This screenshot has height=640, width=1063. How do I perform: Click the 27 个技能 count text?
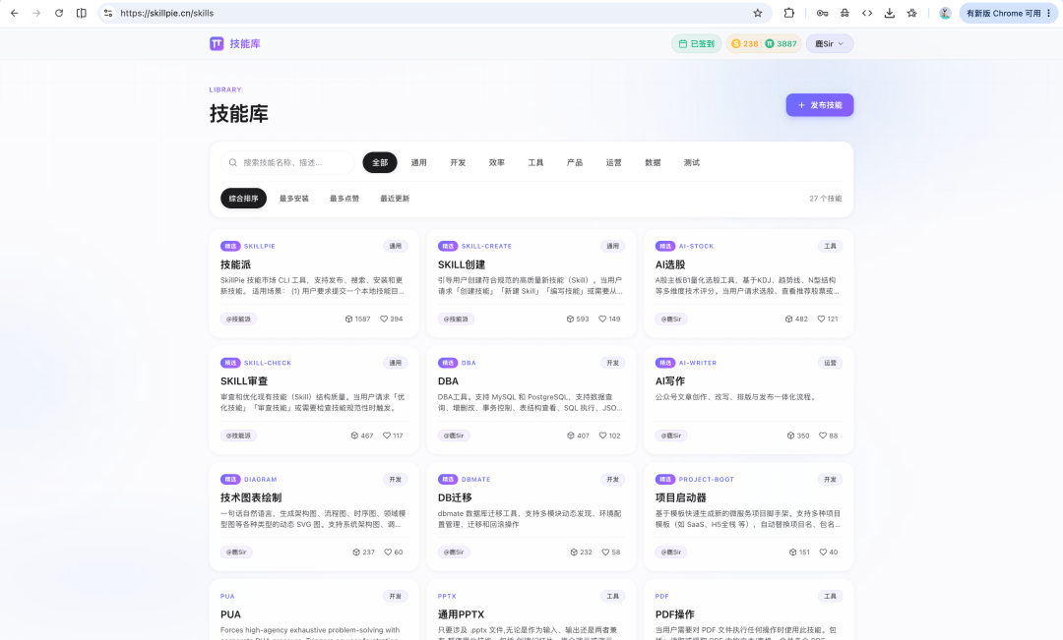pyautogui.click(x=825, y=199)
